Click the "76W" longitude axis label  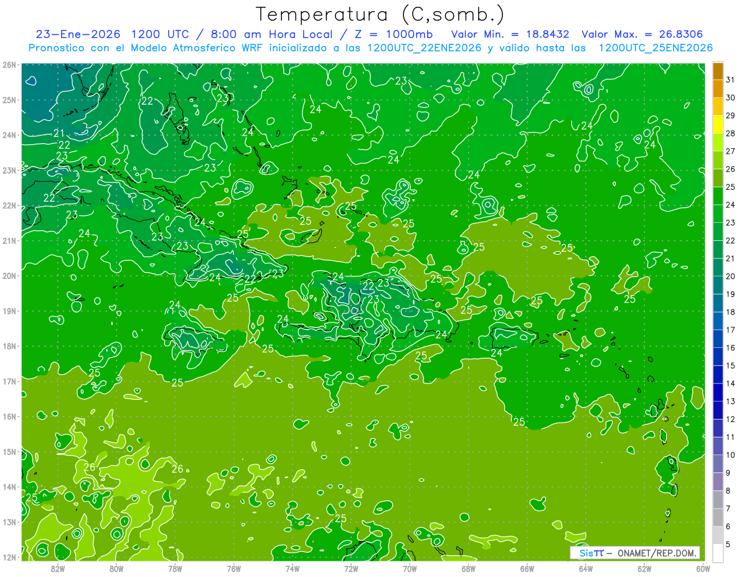click(x=234, y=568)
